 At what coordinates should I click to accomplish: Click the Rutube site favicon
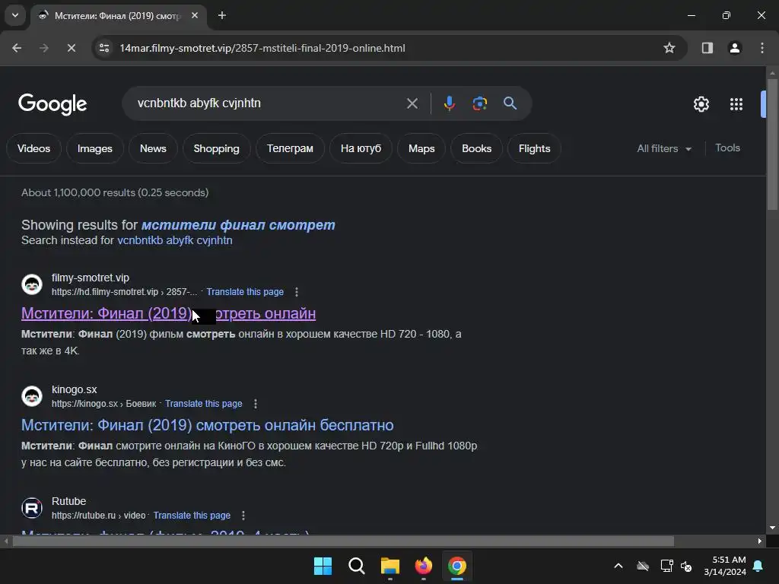click(32, 508)
